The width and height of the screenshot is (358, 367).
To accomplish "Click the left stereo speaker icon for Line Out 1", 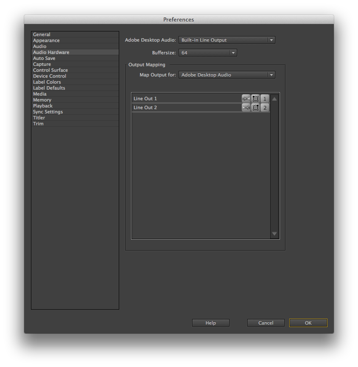I will (x=246, y=99).
